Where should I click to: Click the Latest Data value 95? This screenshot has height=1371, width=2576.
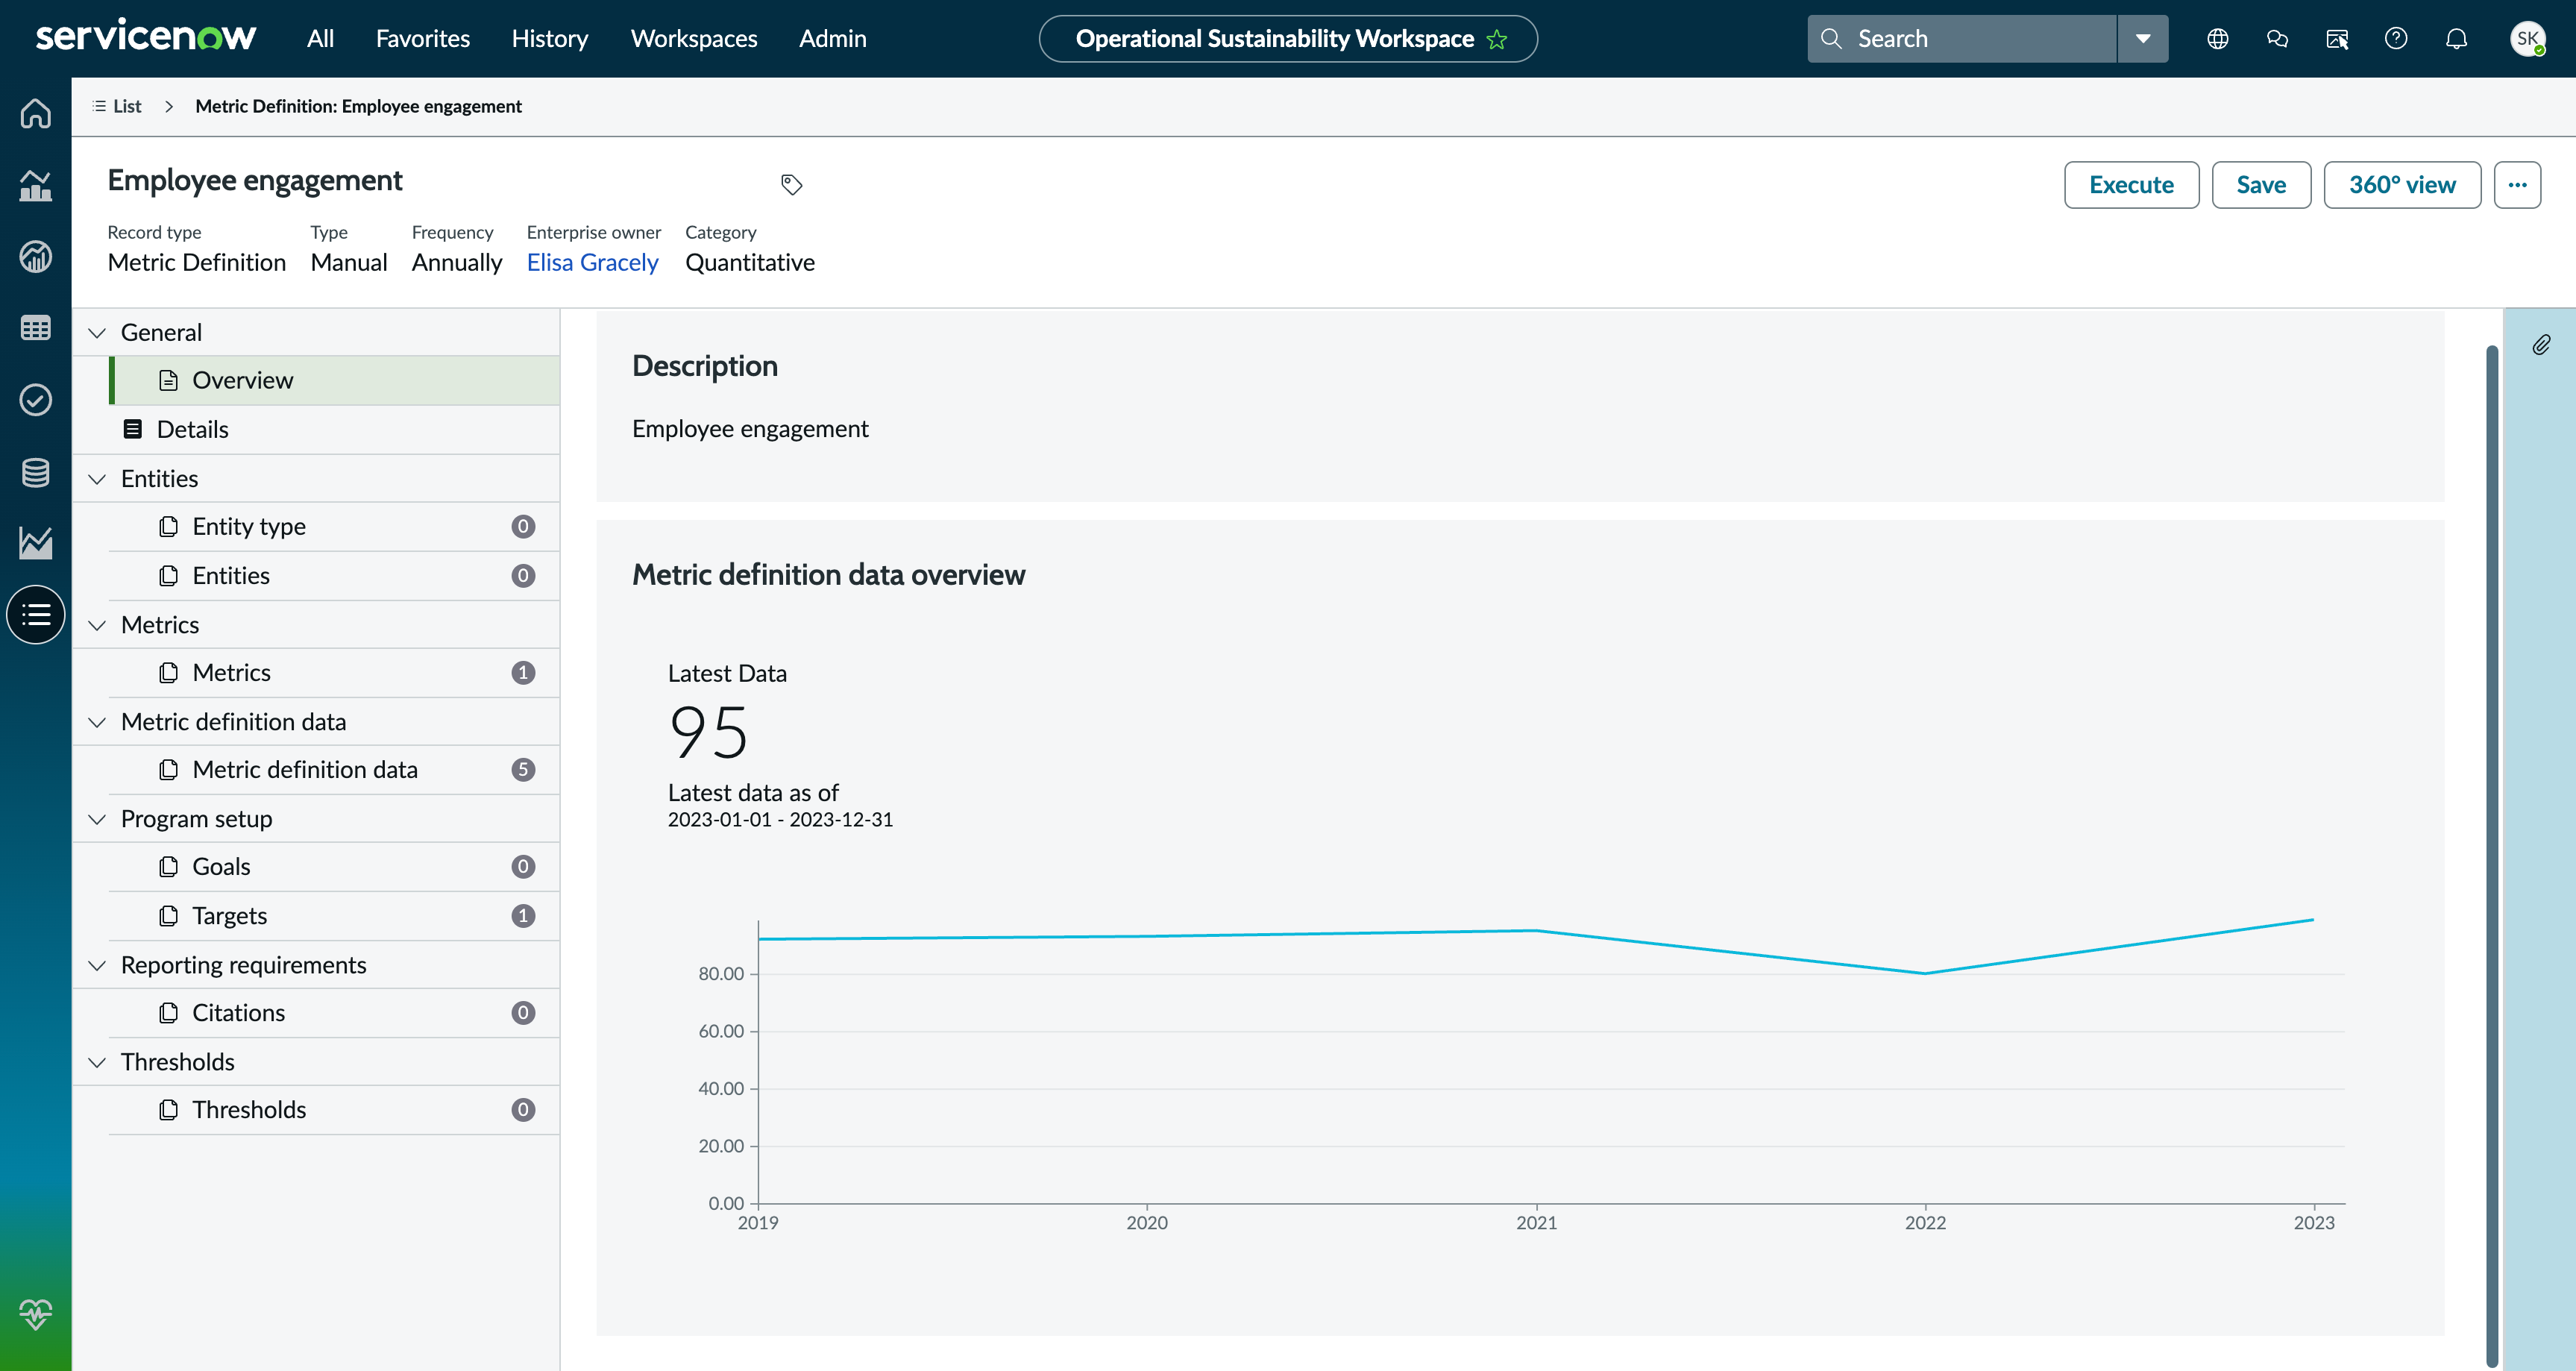[708, 732]
